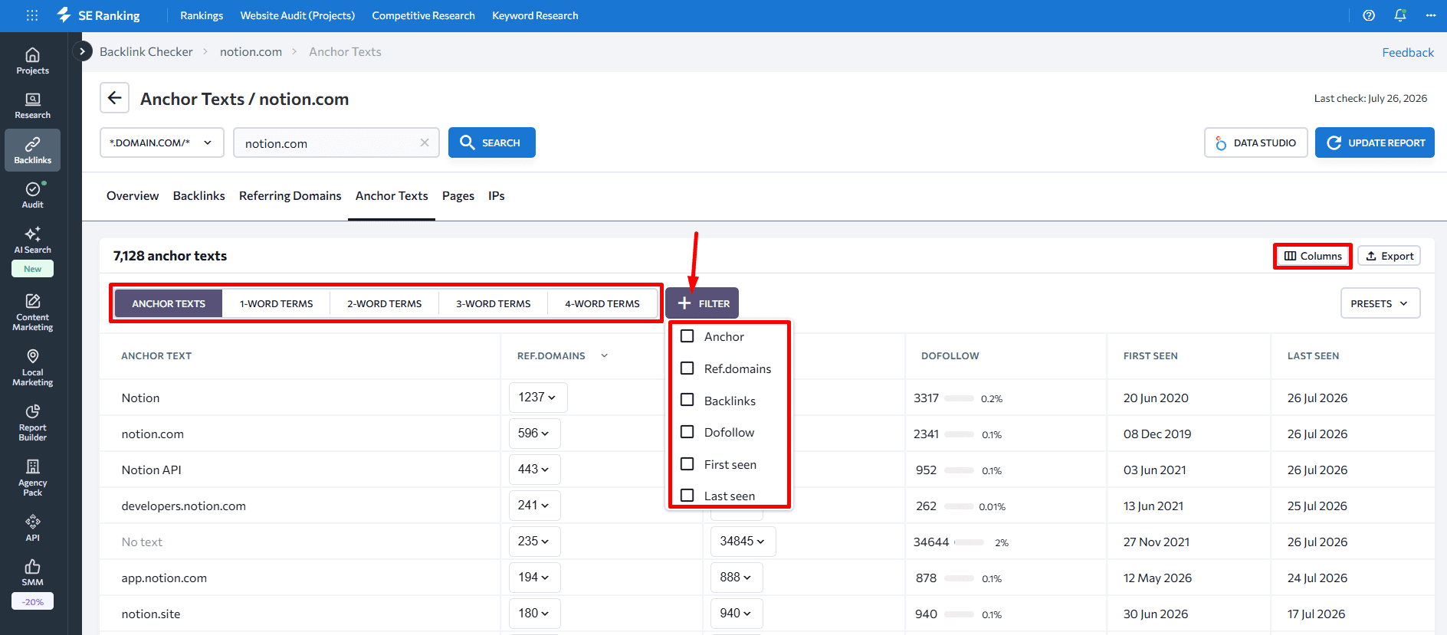Open API in the sidebar
This screenshot has width=1447, height=635.
pyautogui.click(x=33, y=528)
